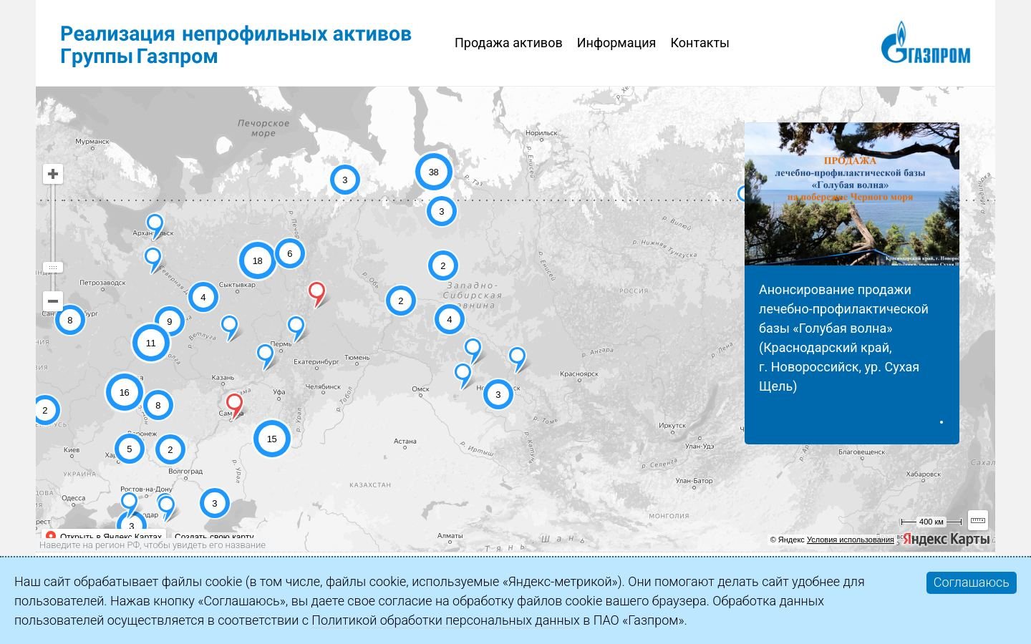
Task: Click Открыть в Яндекс Картах button
Action: click(105, 536)
